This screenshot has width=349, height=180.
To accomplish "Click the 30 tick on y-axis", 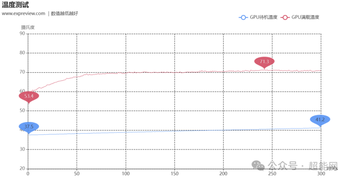I will 22,149.
